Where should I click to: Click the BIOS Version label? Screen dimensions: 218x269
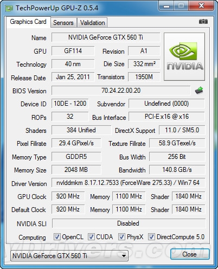click(29, 91)
